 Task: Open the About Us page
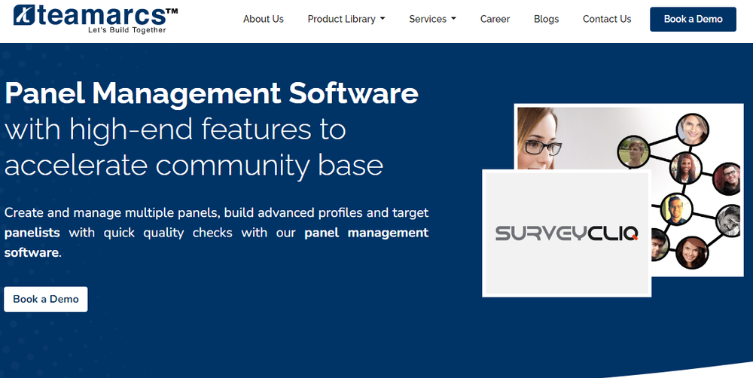(263, 20)
